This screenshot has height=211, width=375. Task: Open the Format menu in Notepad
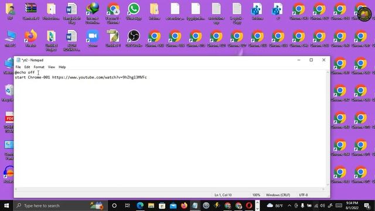(39, 67)
